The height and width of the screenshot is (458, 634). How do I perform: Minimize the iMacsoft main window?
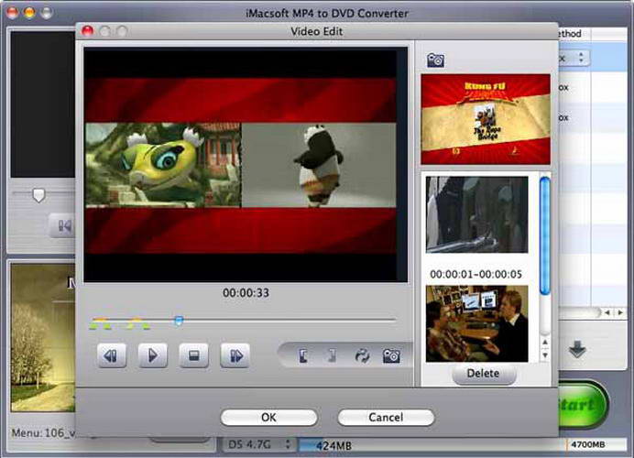click(x=29, y=13)
